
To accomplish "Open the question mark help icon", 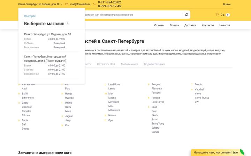I will click(68, 23).
